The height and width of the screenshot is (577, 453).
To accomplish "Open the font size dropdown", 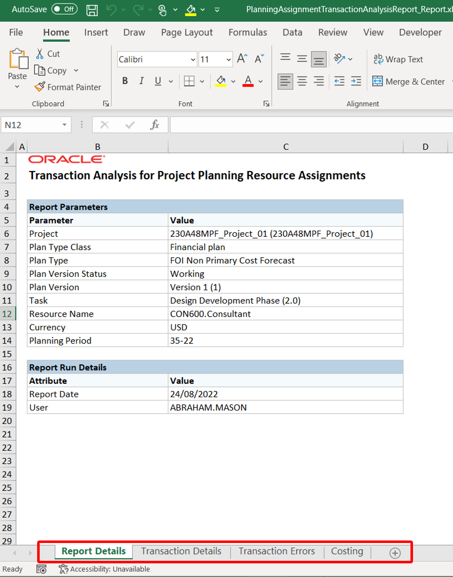I will [228, 59].
